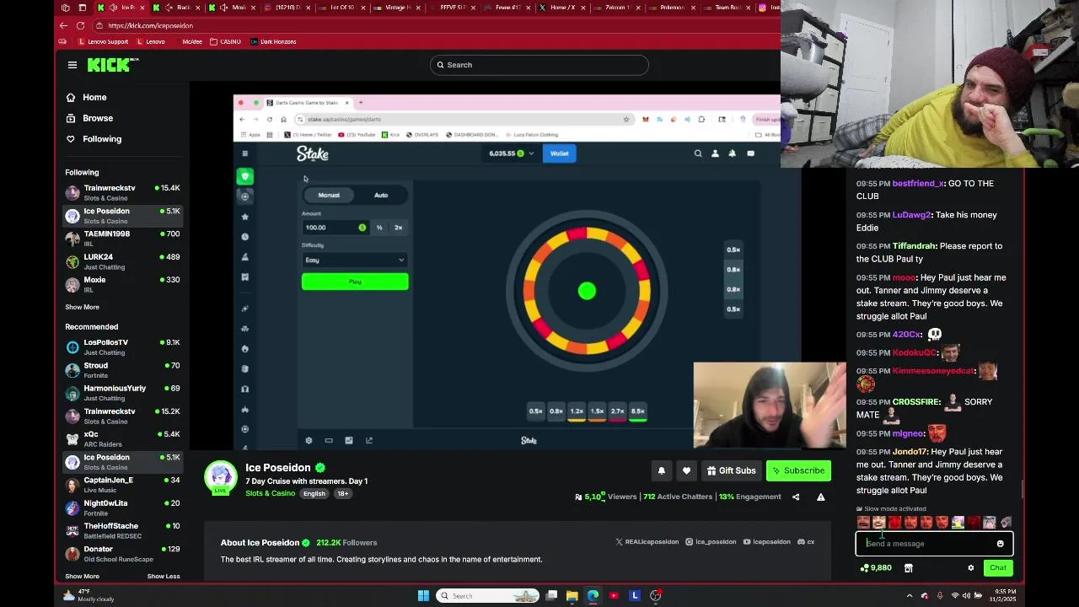1079x607 pixels.
Task: Click Jondo17 username in chat
Action: click(910, 452)
